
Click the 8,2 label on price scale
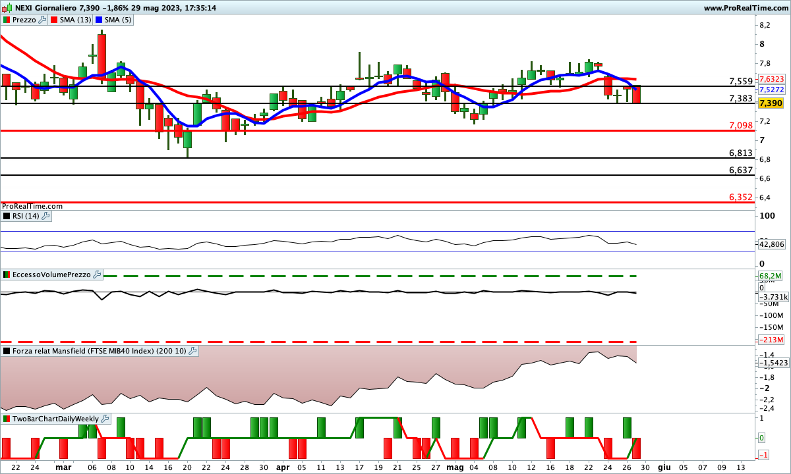(x=765, y=25)
